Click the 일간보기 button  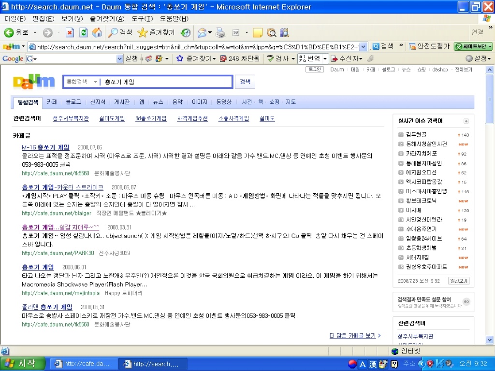(459, 281)
